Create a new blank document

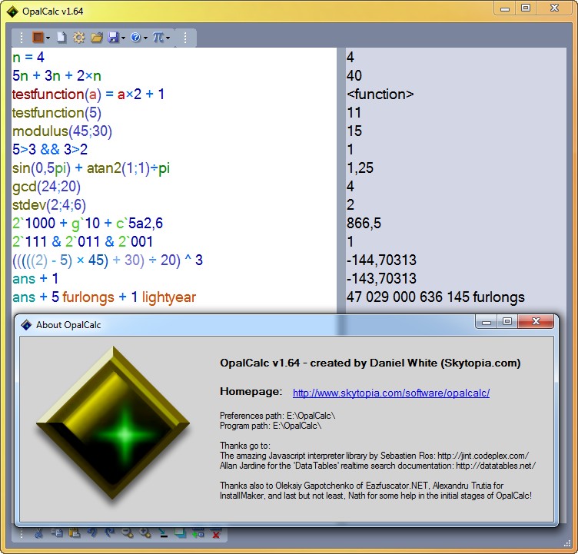(61, 37)
